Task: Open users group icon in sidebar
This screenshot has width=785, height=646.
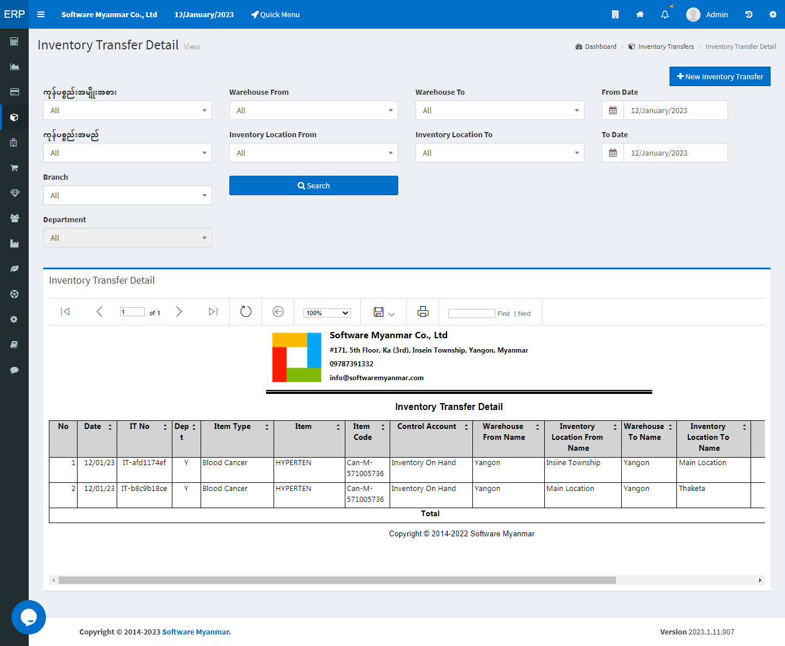Action: (x=14, y=218)
